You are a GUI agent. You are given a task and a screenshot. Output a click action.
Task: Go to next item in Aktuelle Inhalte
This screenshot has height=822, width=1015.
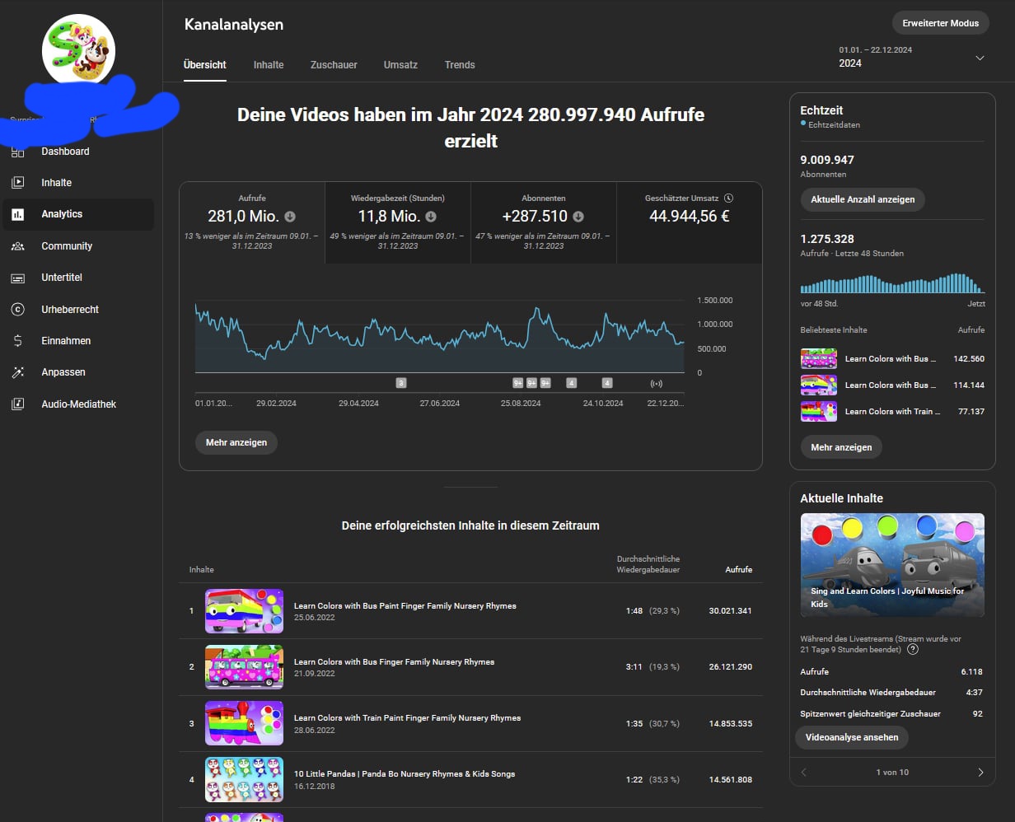980,772
